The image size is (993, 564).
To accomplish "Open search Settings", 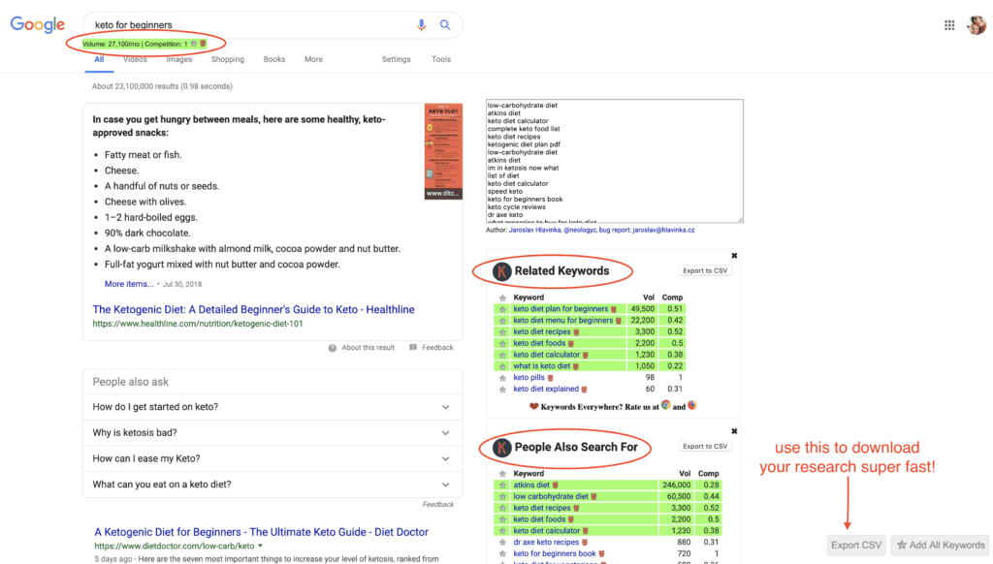I will click(x=397, y=59).
